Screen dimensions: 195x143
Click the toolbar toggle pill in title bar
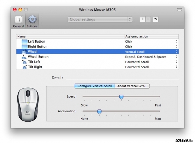coord(179,9)
